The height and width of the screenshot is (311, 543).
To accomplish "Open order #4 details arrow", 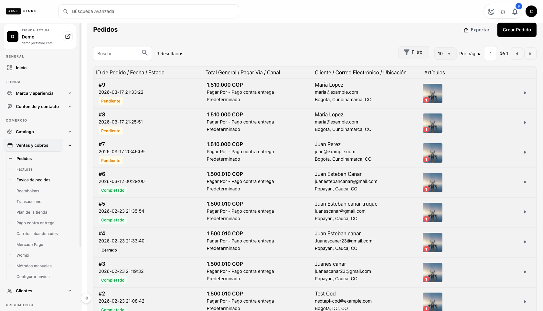I will coord(525,242).
